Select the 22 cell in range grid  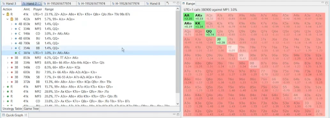coord(319,112)
